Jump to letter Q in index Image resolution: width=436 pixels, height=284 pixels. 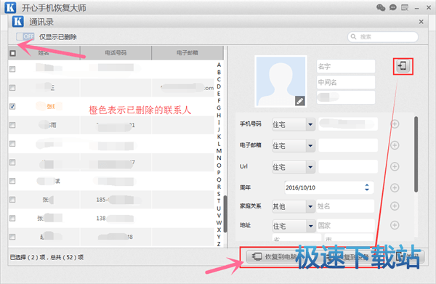click(x=219, y=179)
